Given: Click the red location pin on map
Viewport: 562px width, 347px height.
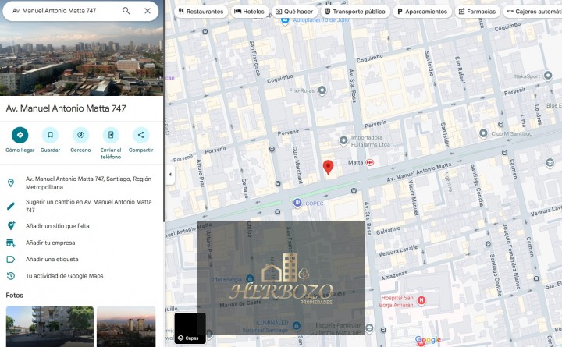Looking at the screenshot, I should (329, 168).
